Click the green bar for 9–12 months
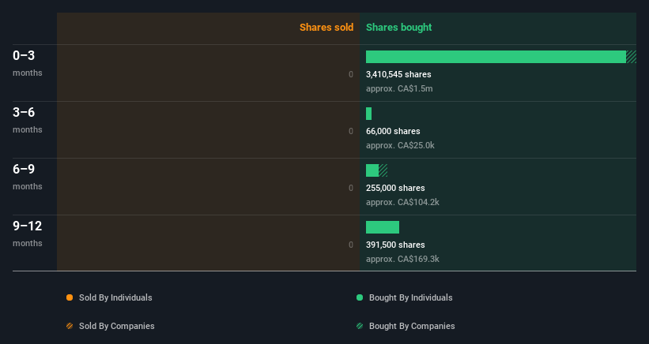649x344 pixels. [383, 227]
